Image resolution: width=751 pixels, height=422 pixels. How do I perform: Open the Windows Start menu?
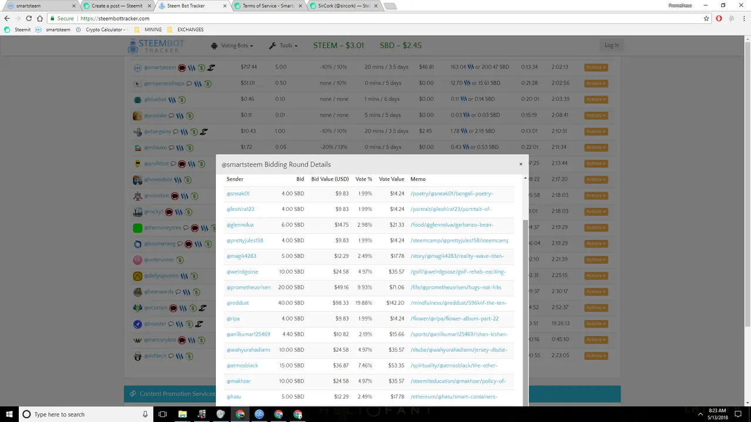click(x=8, y=414)
